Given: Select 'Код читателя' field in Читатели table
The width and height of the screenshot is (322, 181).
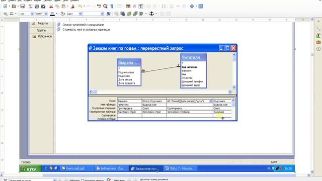Looking at the screenshot, I should coord(189,67).
